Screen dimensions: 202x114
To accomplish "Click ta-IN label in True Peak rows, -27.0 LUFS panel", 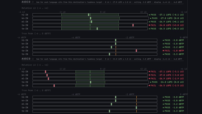I will pyautogui.click(x=25, y=51).
